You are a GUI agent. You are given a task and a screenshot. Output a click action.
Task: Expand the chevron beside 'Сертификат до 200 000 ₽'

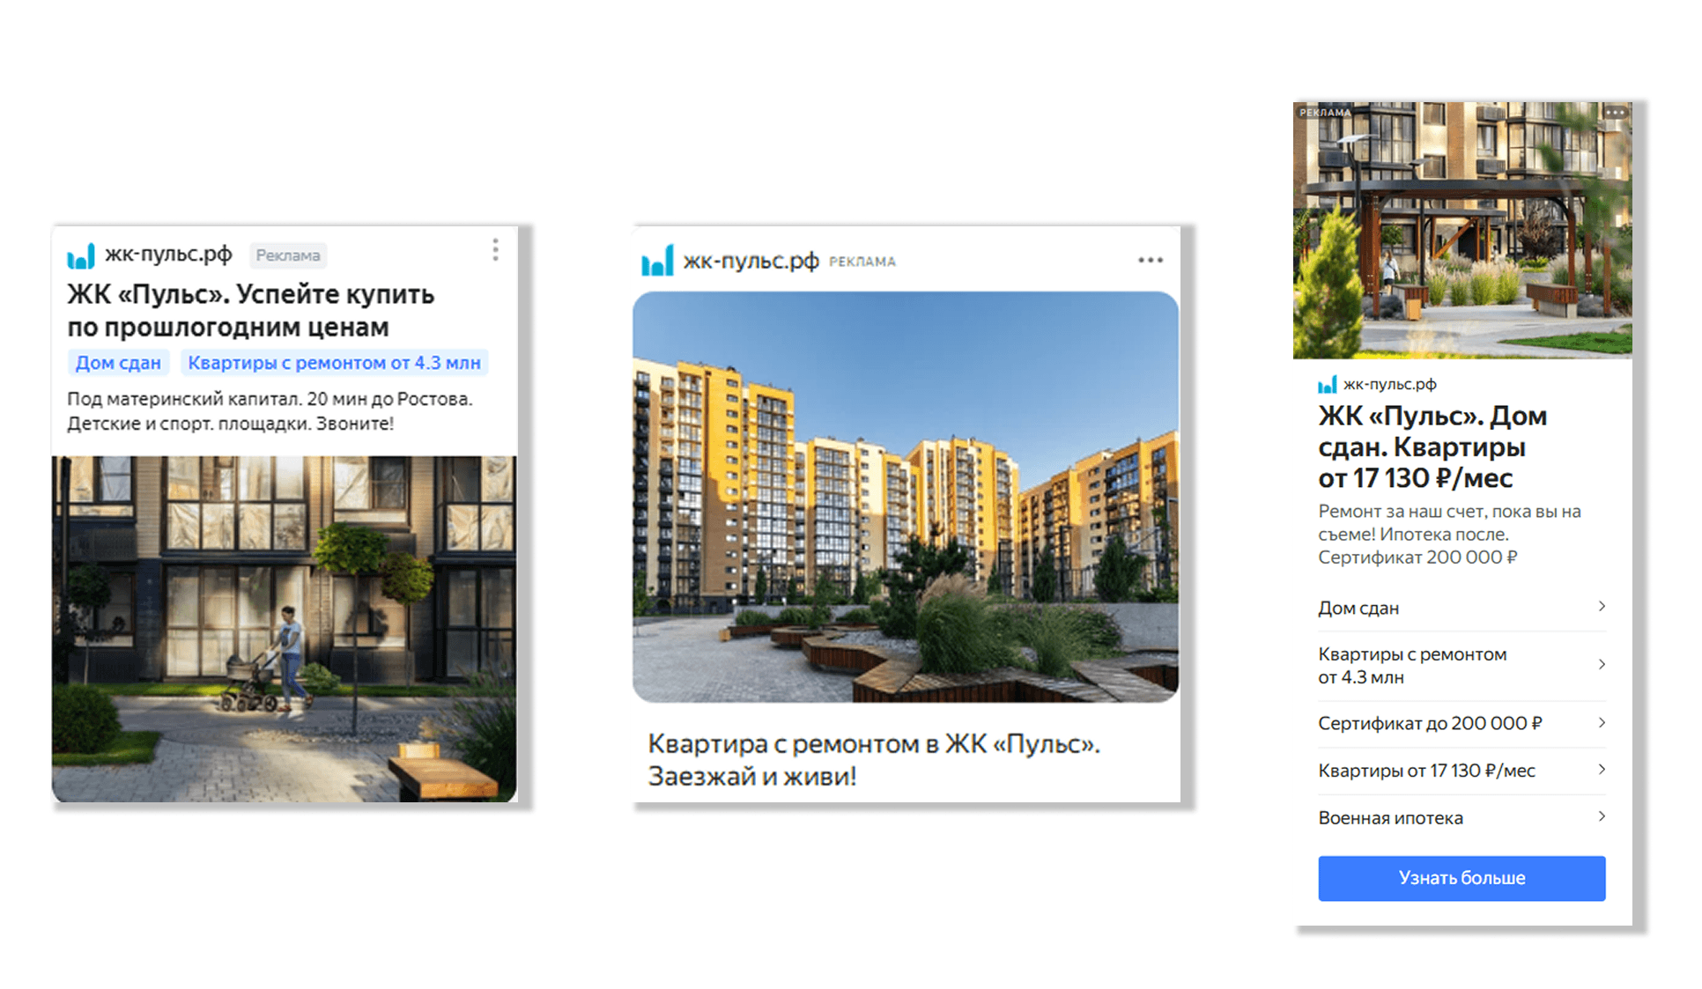(x=1602, y=722)
